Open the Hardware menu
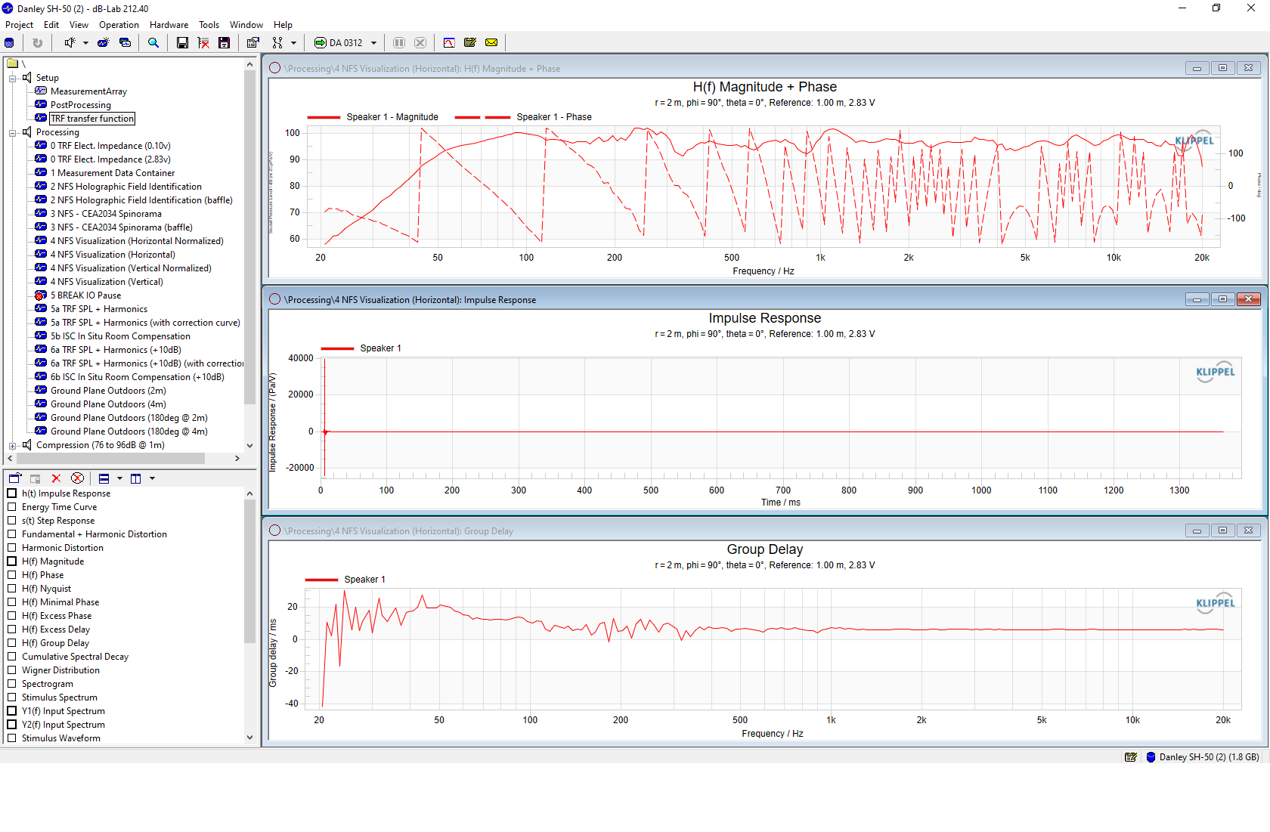The width and height of the screenshot is (1270, 832). tap(169, 25)
